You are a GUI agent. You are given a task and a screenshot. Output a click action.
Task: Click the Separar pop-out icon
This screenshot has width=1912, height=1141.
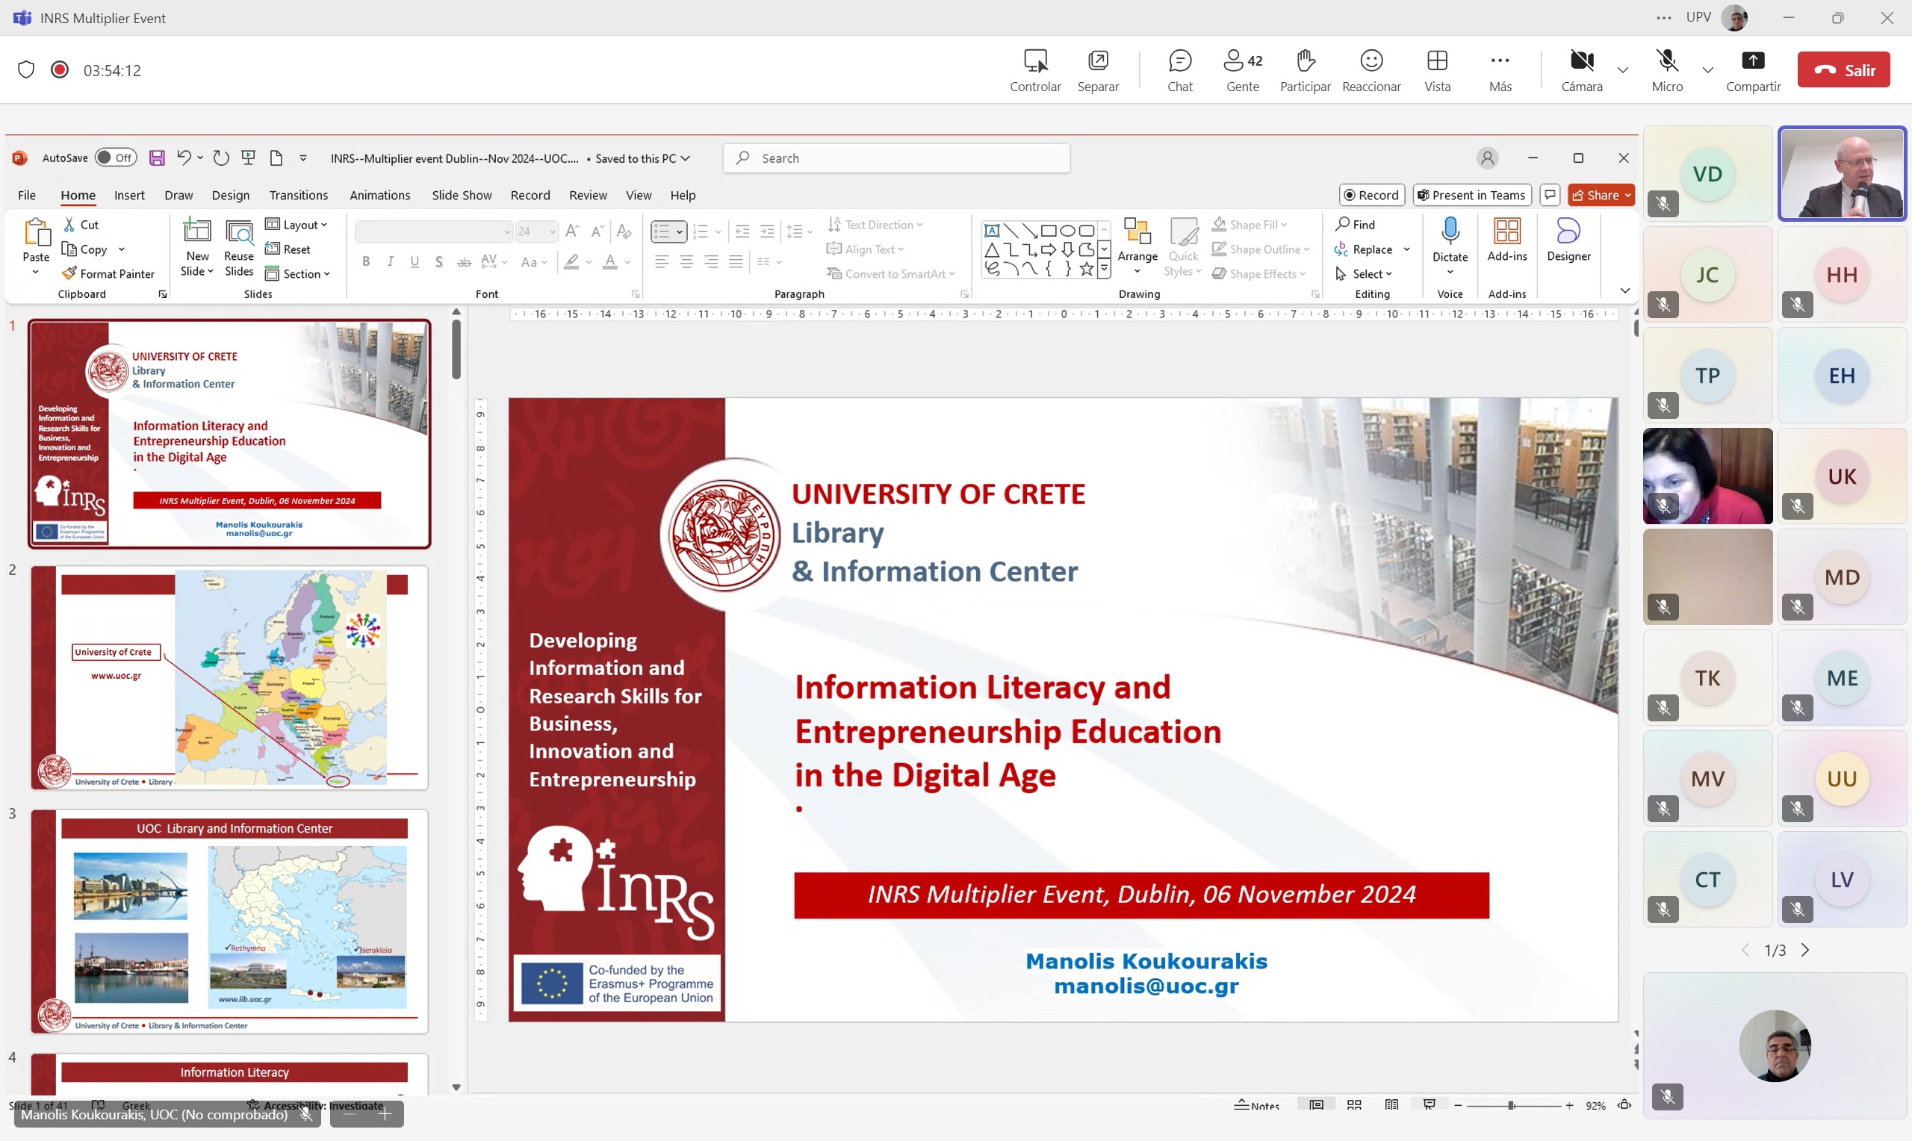pos(1097,61)
